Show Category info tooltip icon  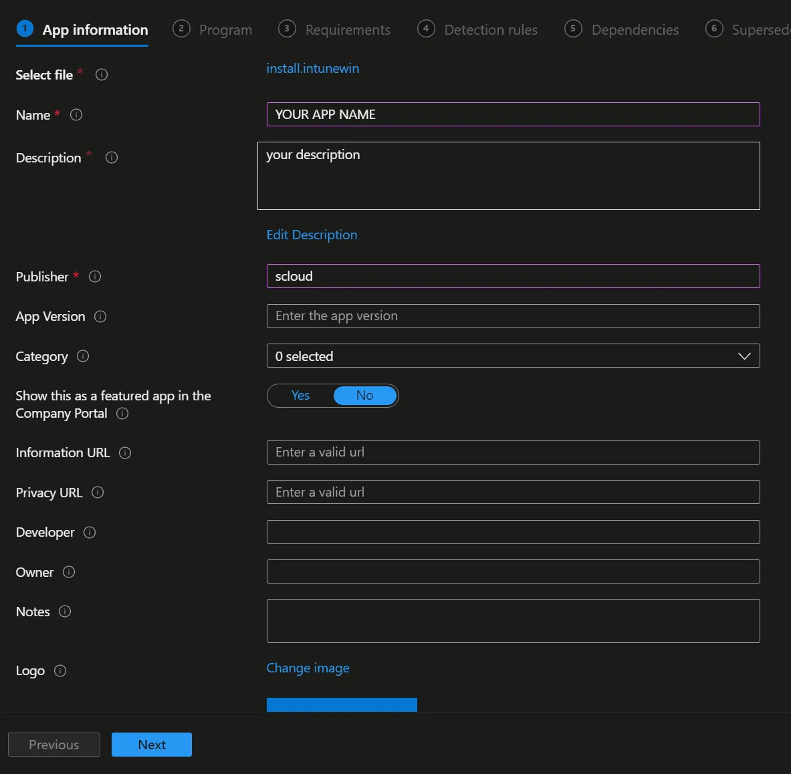[x=83, y=356]
